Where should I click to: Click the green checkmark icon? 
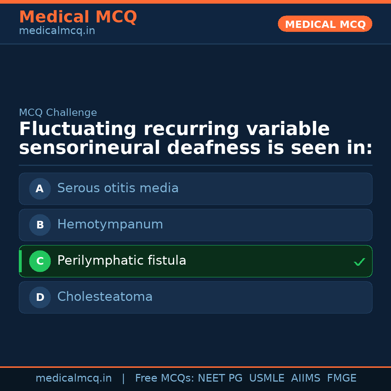(x=359, y=262)
